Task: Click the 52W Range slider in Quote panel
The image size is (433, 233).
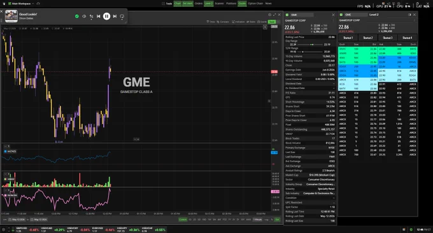Action: coord(309,52)
